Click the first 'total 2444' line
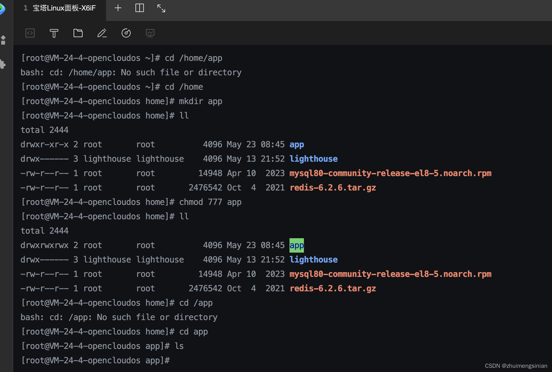This screenshot has height=372, width=552. click(x=44, y=130)
